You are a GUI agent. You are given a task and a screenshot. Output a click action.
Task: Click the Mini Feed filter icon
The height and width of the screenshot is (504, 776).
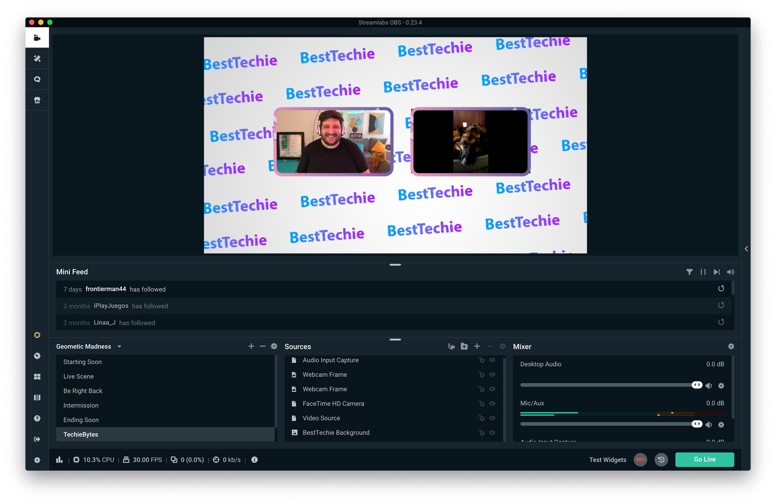coord(689,272)
